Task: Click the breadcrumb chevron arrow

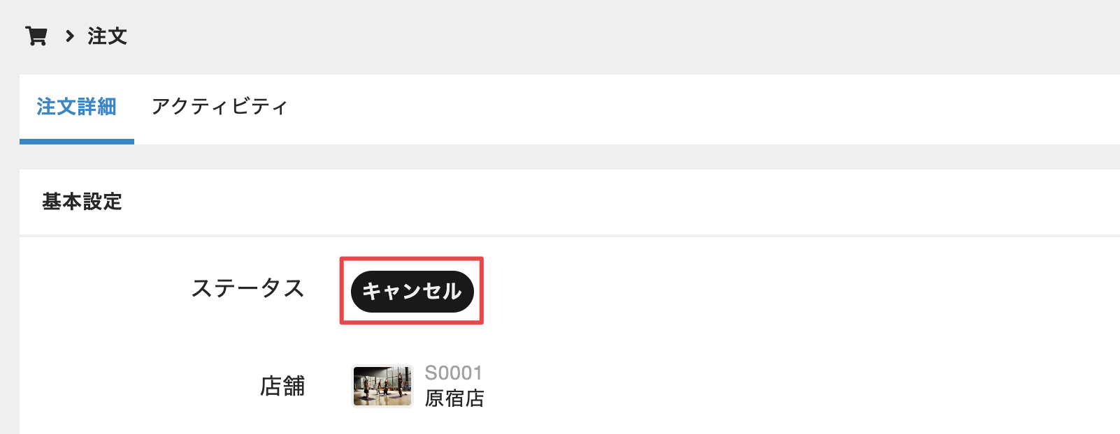Action: 70,36
